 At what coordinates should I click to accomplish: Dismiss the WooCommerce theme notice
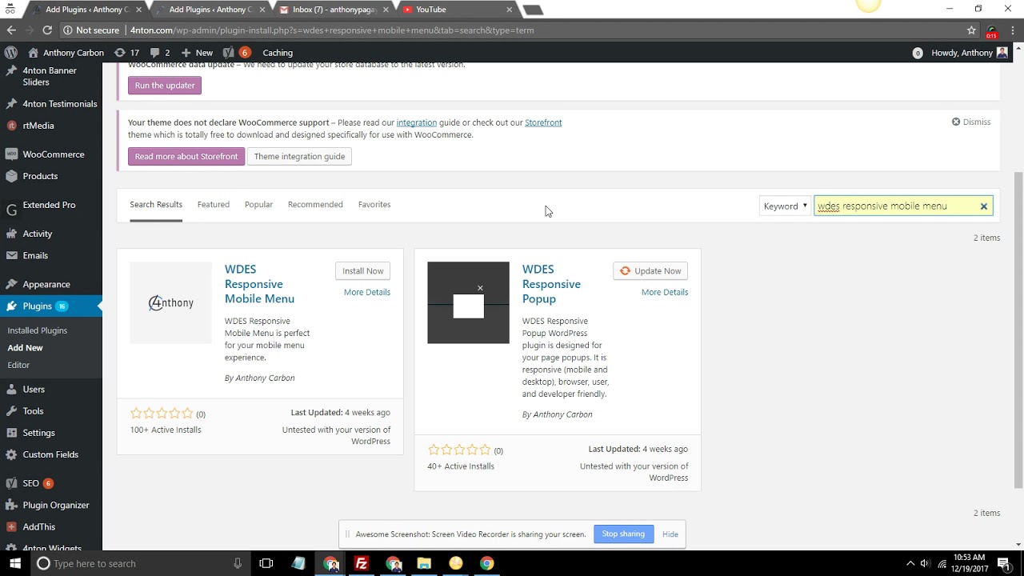pos(971,122)
